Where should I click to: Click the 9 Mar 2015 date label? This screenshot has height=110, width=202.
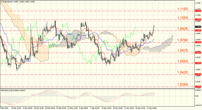point(4,108)
